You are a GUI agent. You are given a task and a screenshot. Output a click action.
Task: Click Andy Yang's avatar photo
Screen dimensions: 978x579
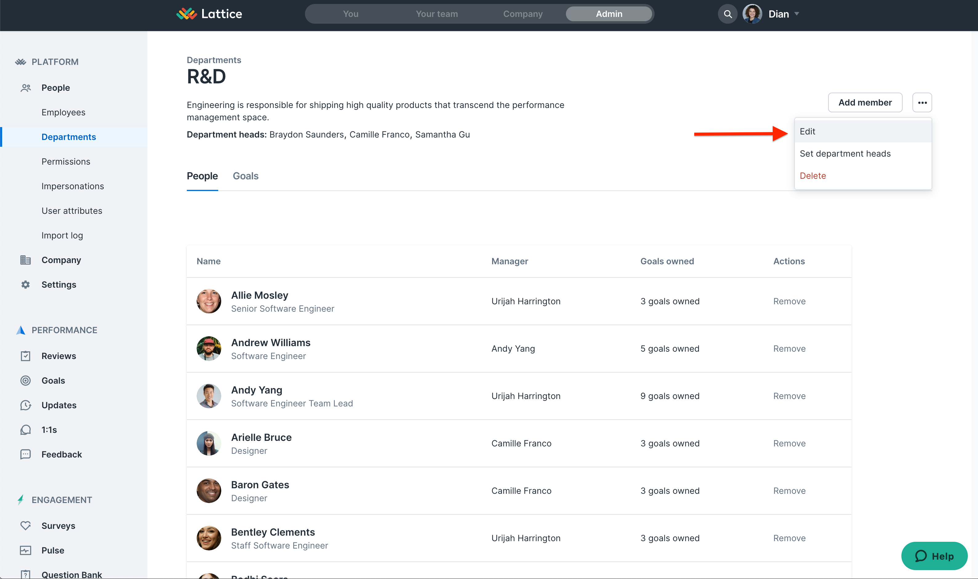tap(209, 396)
